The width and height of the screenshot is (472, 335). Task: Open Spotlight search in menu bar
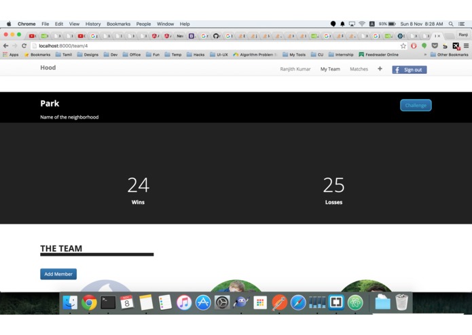point(451,24)
